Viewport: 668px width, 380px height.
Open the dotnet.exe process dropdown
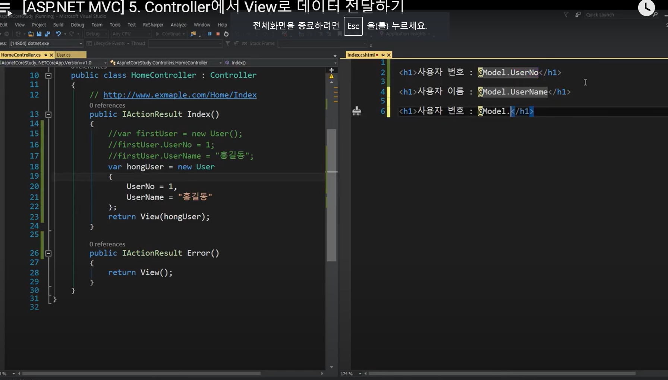tap(46, 44)
